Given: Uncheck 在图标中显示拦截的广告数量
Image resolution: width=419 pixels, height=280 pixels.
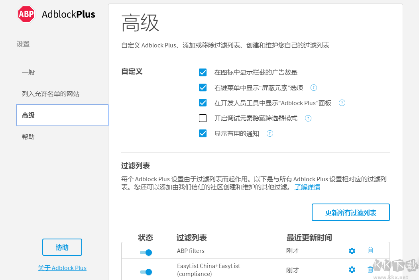Looking at the screenshot, I should pyautogui.click(x=203, y=72).
